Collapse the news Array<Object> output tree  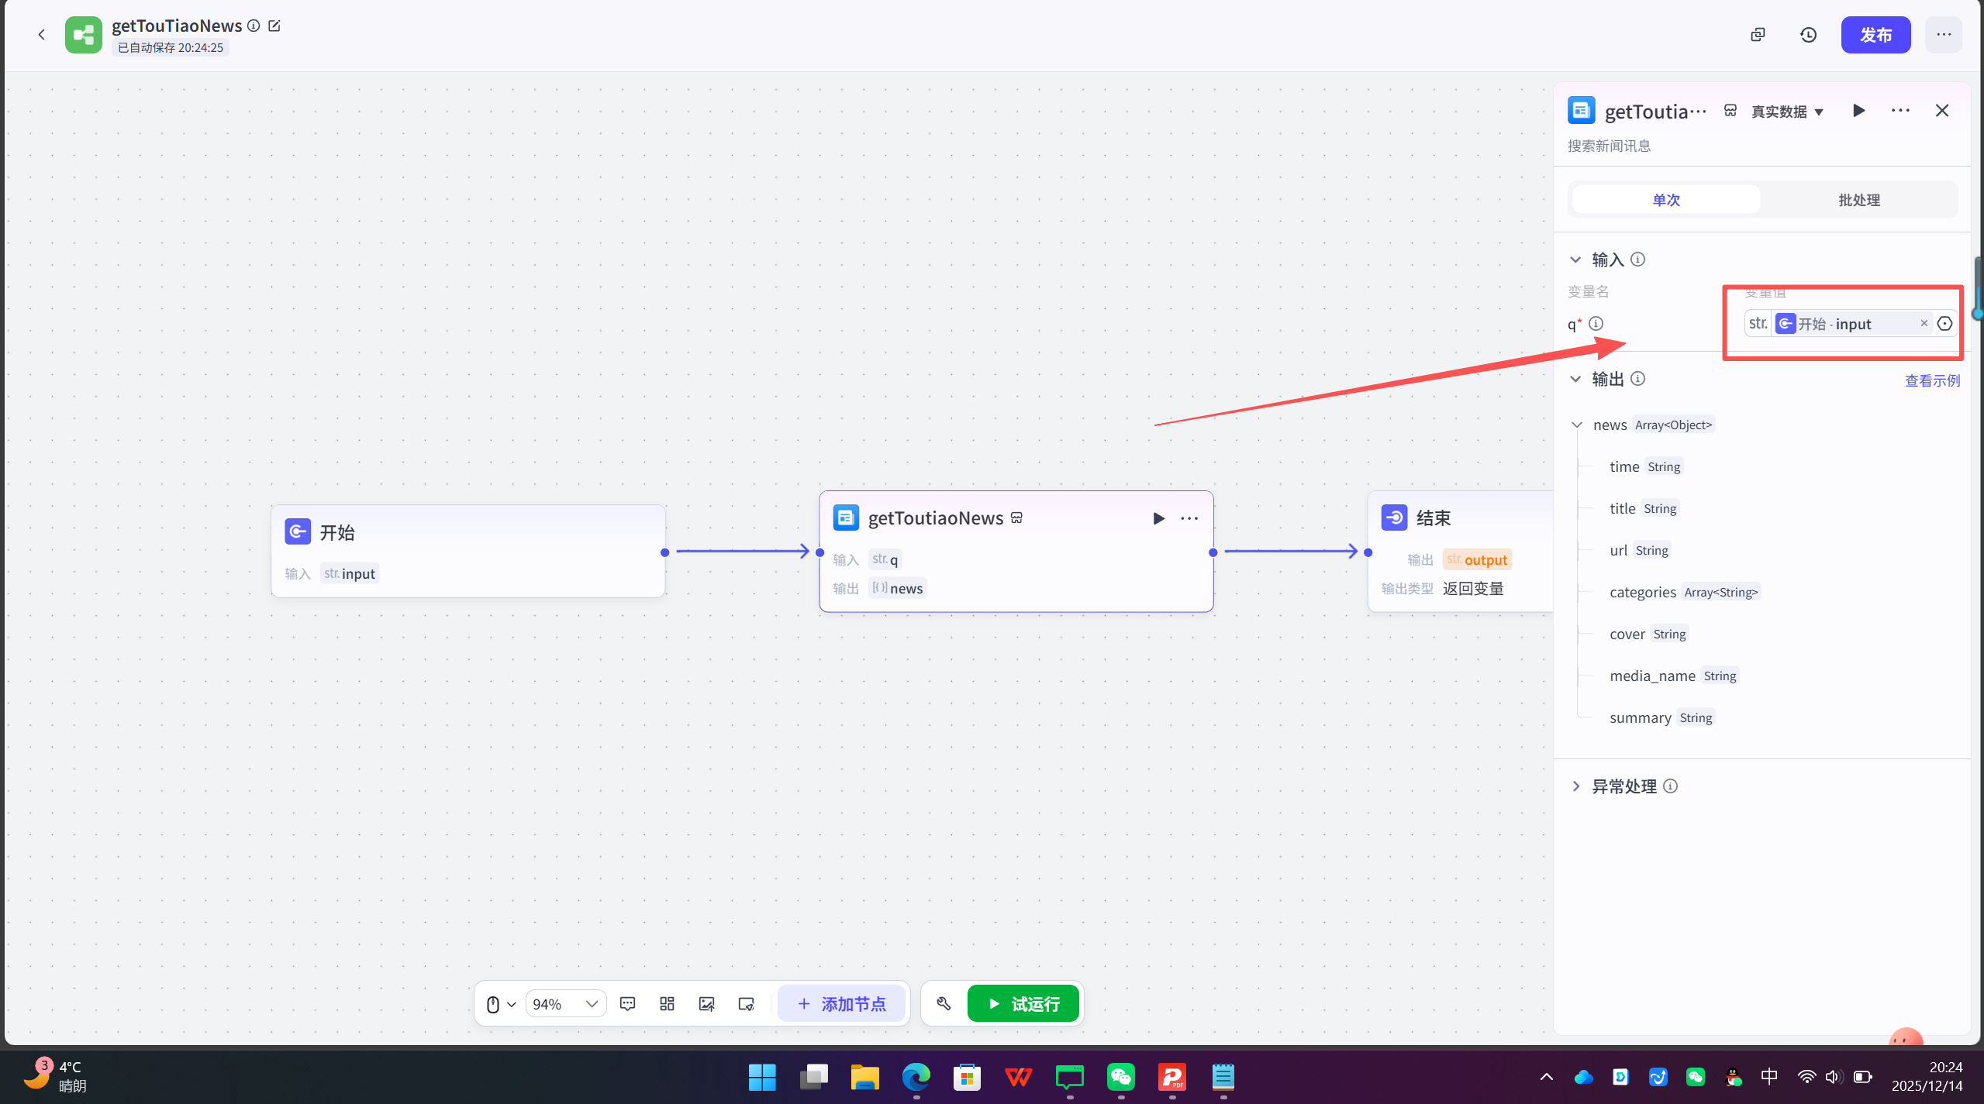point(1577,425)
